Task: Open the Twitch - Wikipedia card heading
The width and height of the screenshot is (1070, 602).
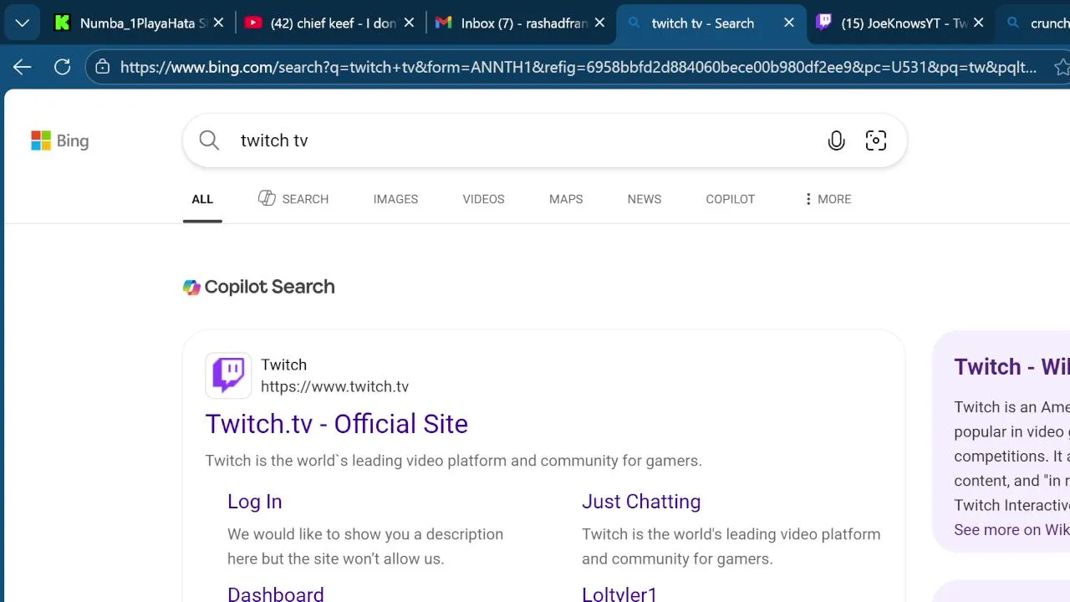Action: (x=1011, y=367)
